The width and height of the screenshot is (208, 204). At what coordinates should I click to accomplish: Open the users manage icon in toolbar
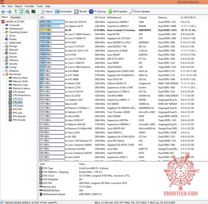click(x=27, y=12)
